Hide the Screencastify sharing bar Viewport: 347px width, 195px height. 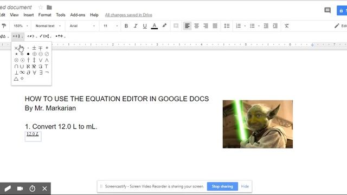(x=245, y=186)
